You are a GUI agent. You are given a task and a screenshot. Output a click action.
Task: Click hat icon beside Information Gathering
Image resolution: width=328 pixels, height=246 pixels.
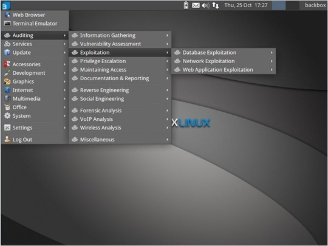[75, 35]
